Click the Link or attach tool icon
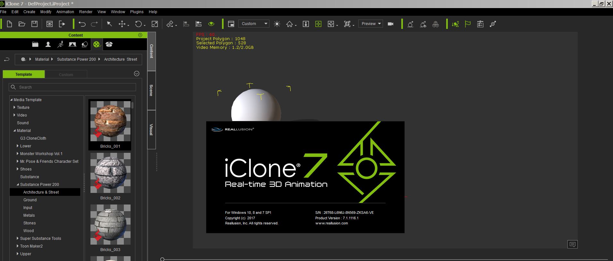 click(170, 24)
